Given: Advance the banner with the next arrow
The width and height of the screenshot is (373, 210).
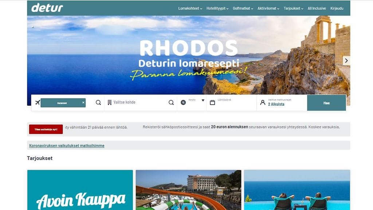Looking at the screenshot, I should tap(346, 61).
